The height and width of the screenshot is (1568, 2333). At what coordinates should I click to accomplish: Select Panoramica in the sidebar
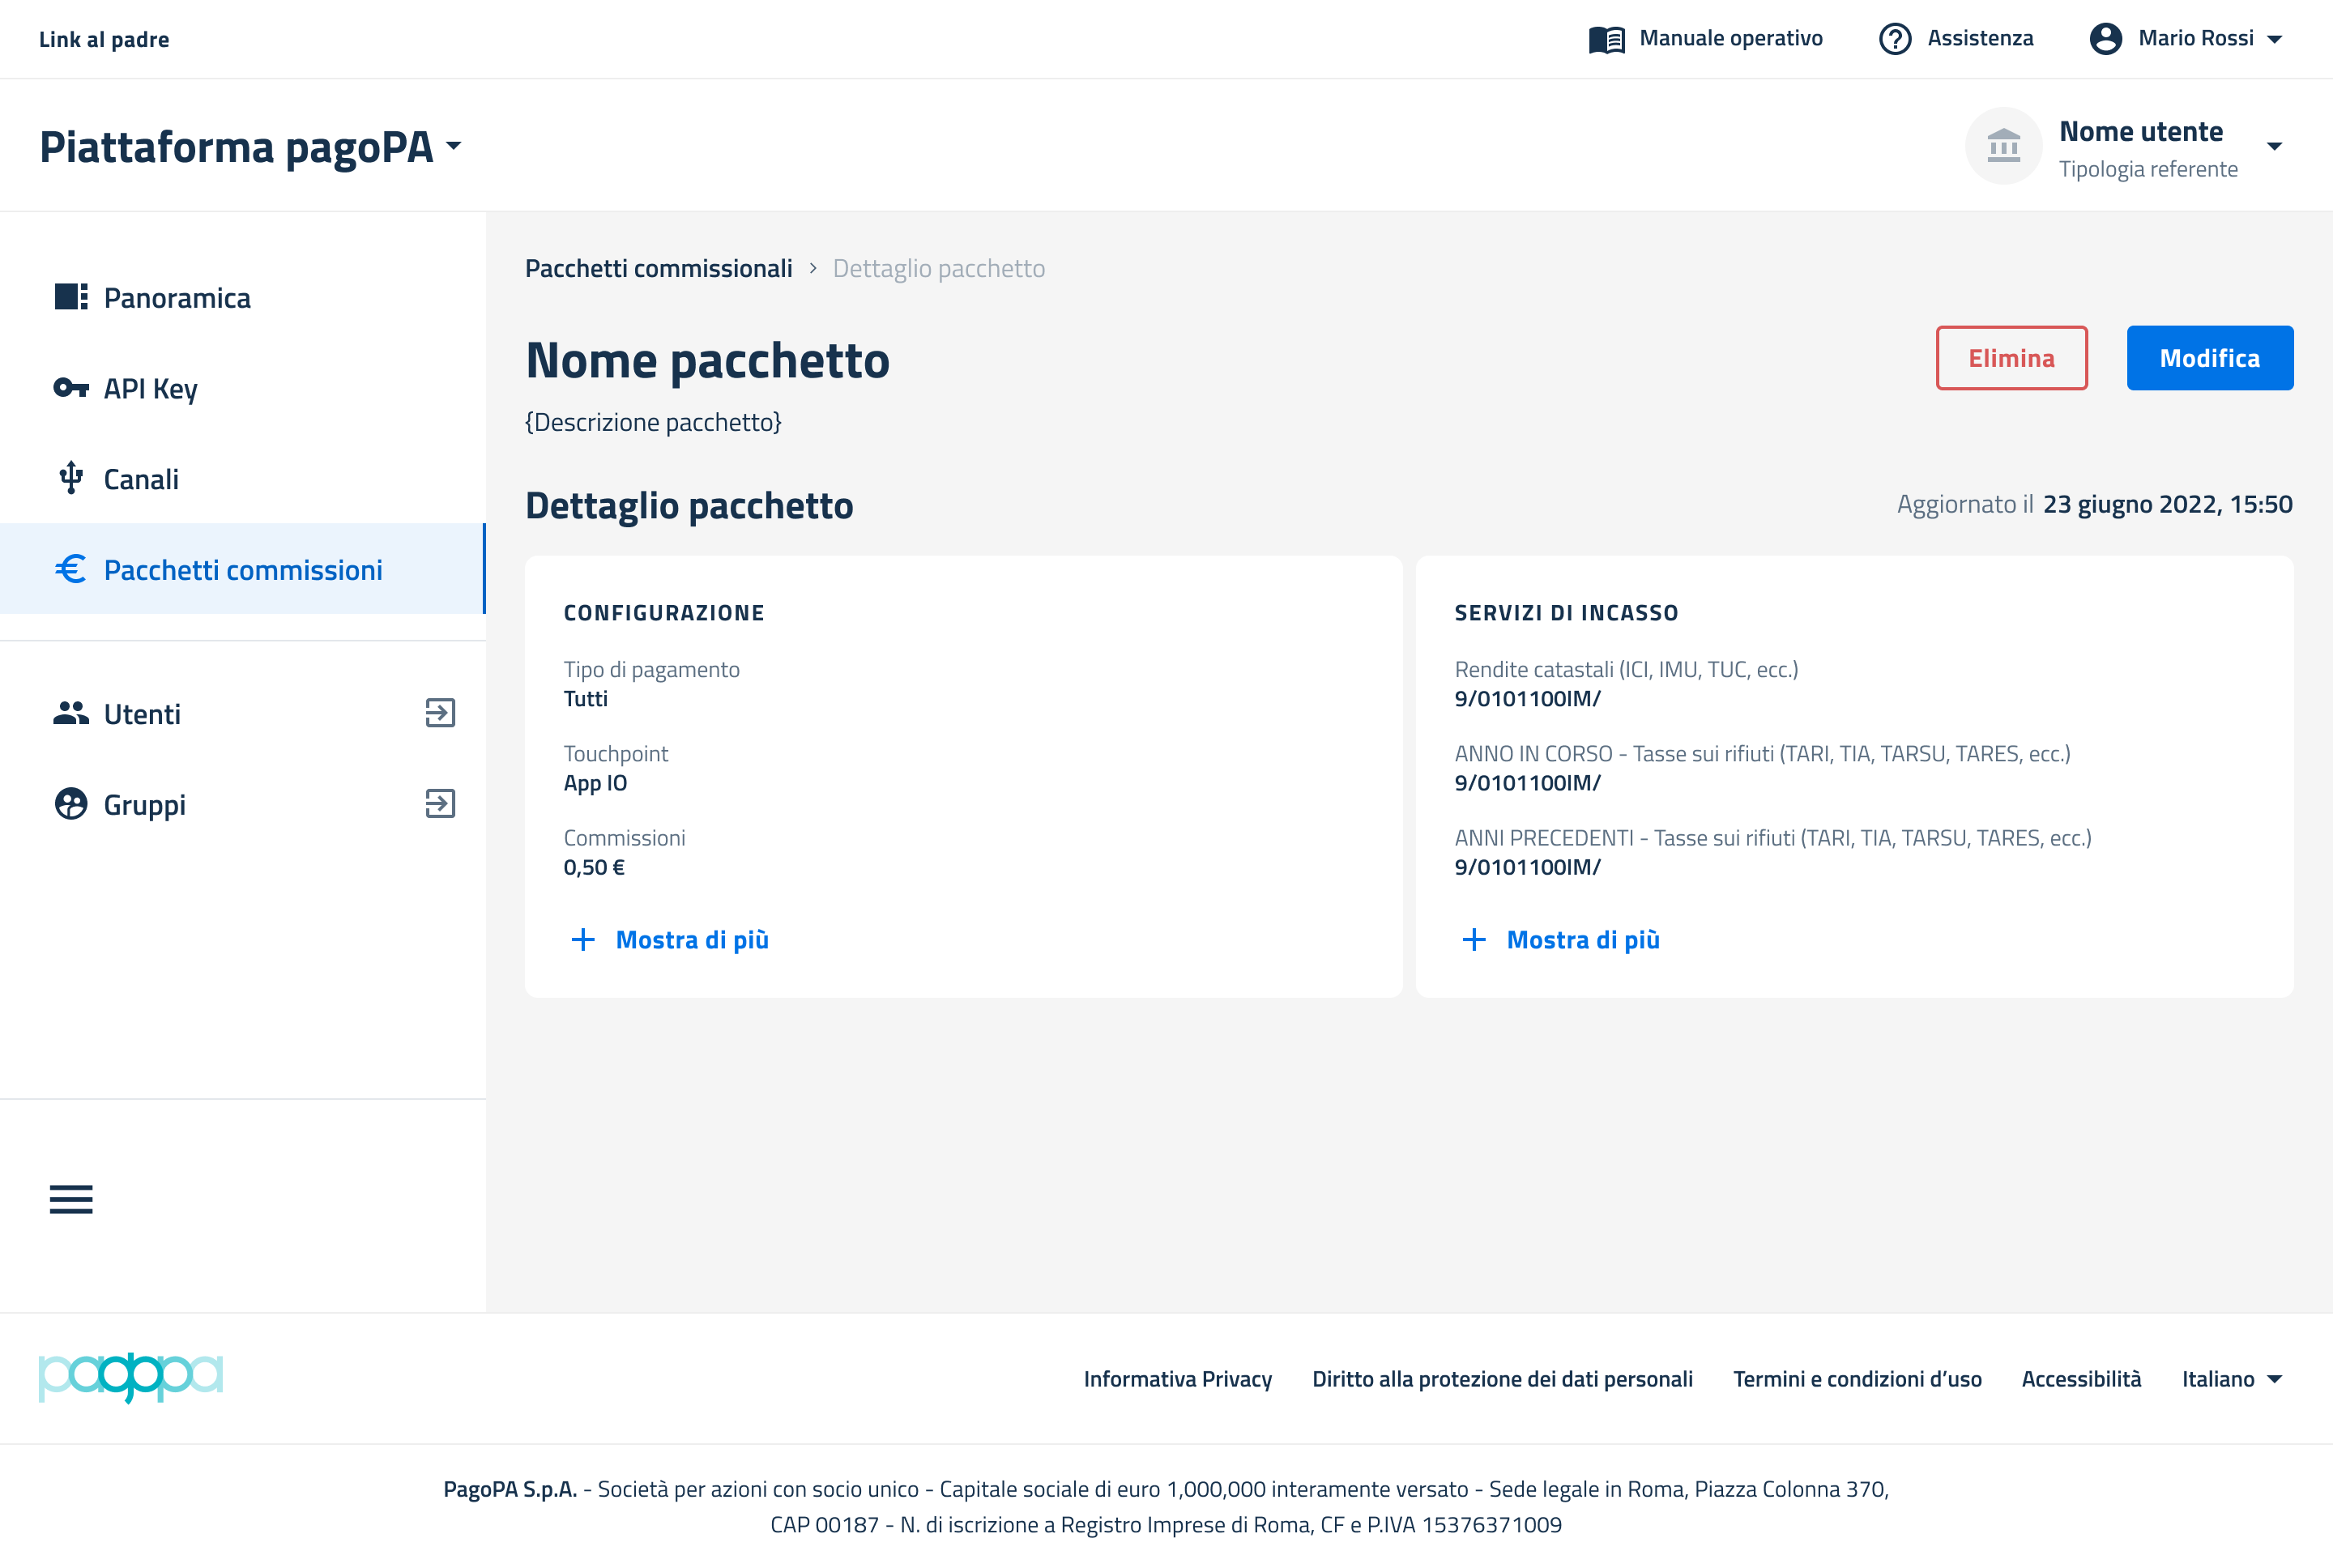tap(177, 298)
